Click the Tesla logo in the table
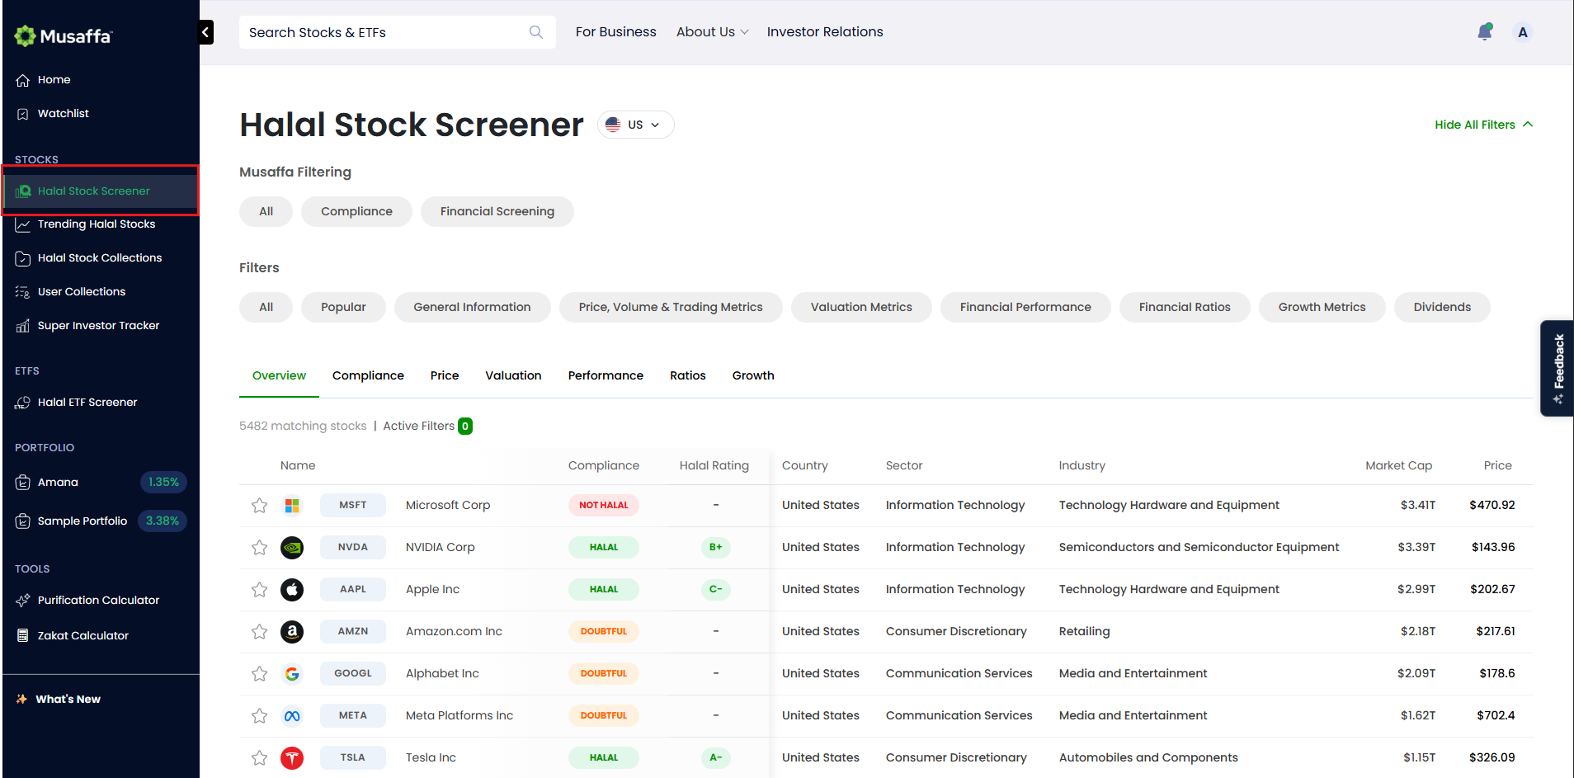Viewport: 1574px width, 778px height. pyautogui.click(x=292, y=758)
